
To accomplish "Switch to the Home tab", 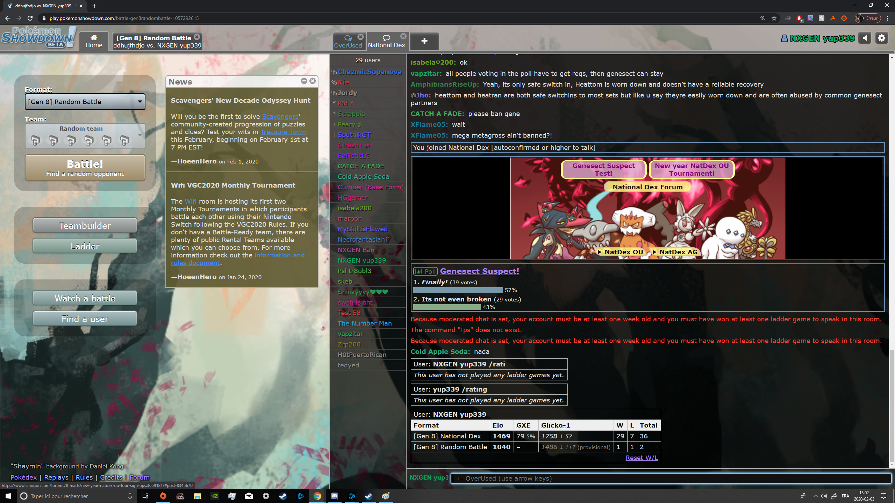I will click(94, 41).
